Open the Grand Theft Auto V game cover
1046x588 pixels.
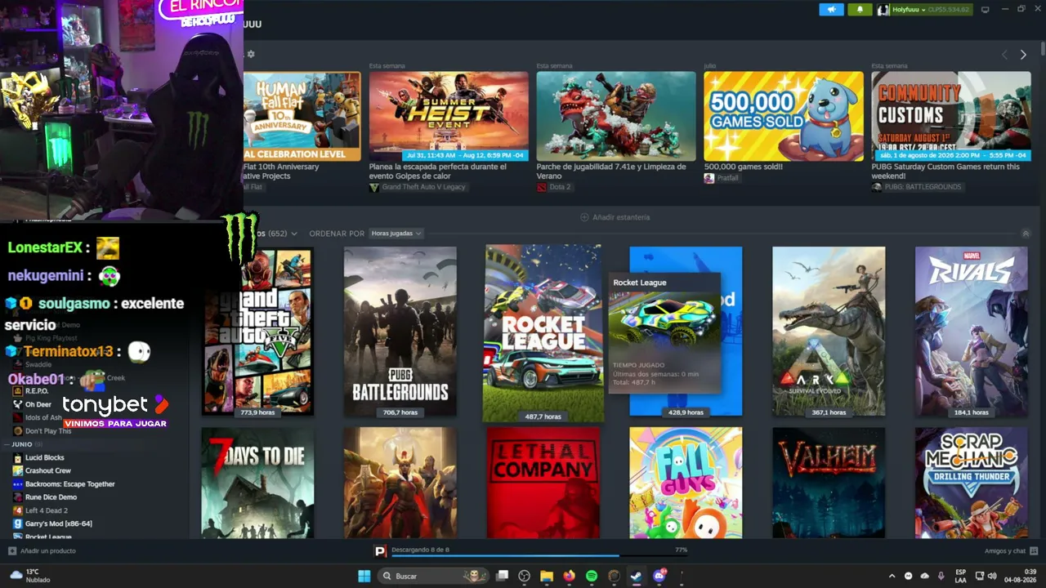(258, 331)
